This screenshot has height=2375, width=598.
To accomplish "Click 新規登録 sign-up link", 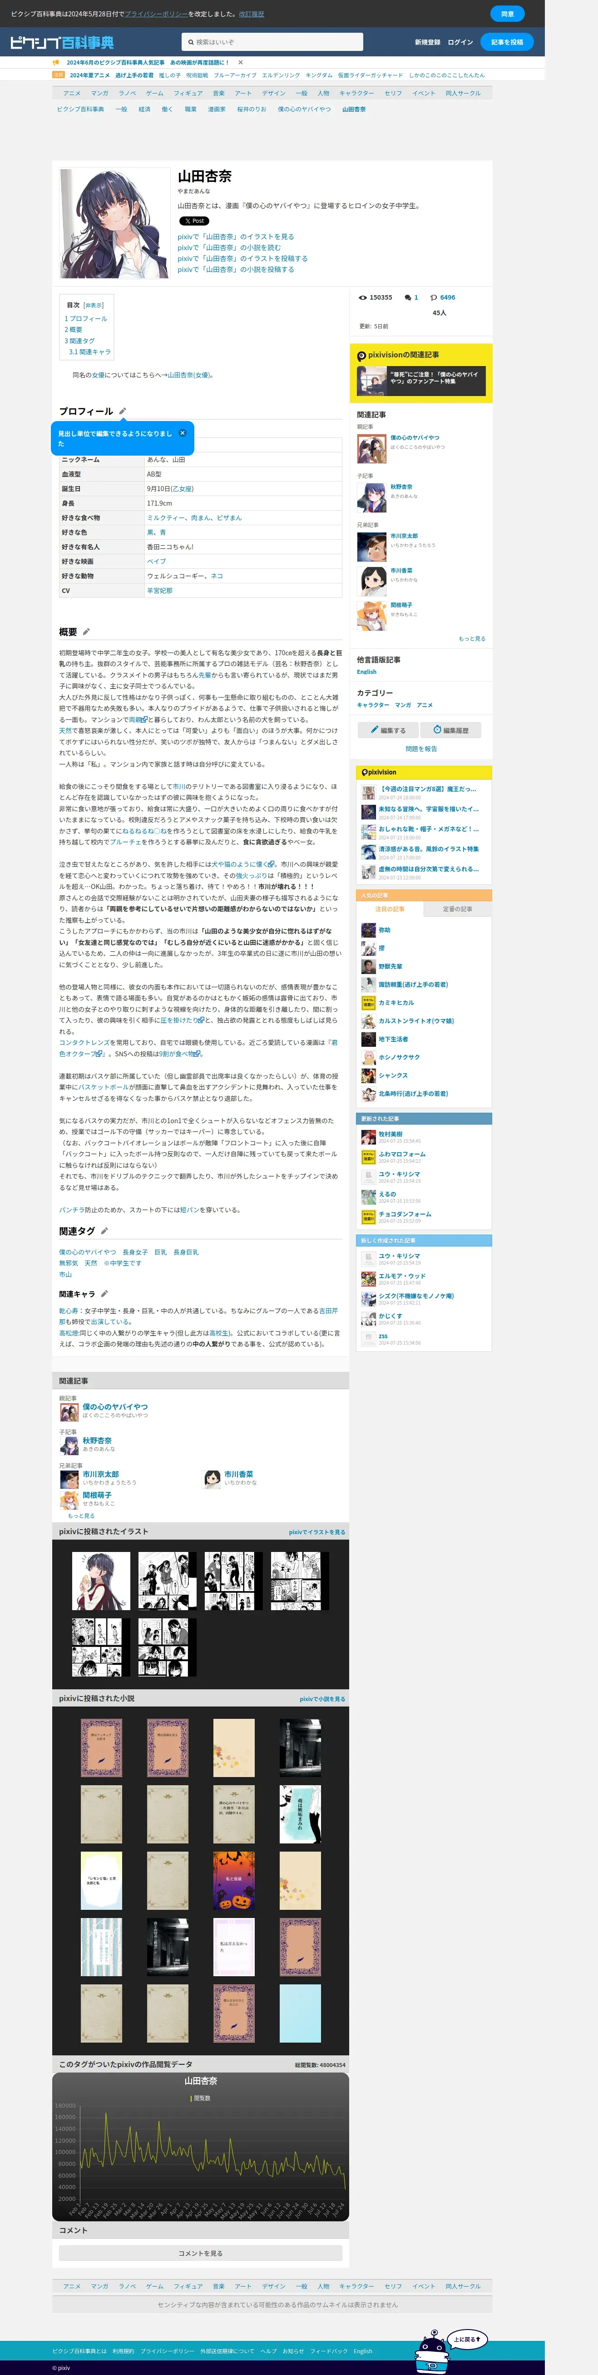I will pos(427,42).
